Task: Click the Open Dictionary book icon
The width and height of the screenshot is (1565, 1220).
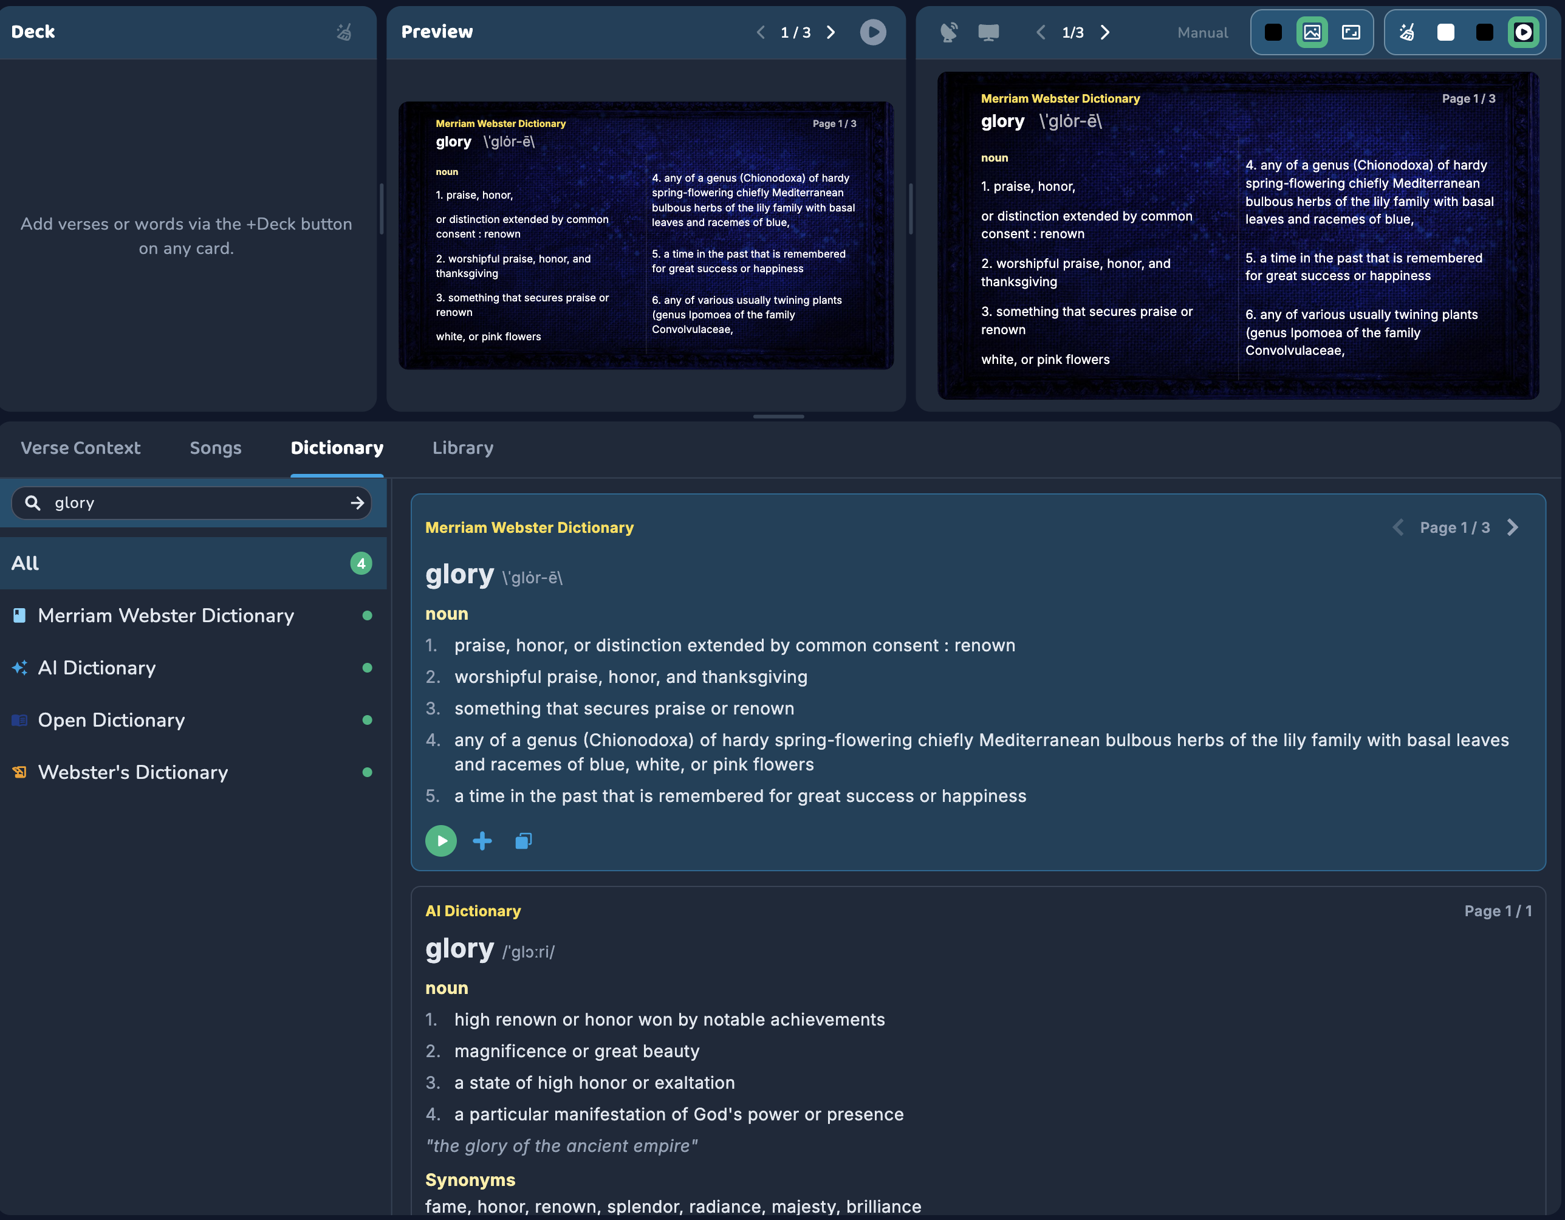Action: (x=19, y=721)
